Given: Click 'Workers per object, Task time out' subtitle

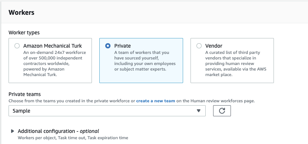Looking at the screenshot, I should (x=73, y=138).
